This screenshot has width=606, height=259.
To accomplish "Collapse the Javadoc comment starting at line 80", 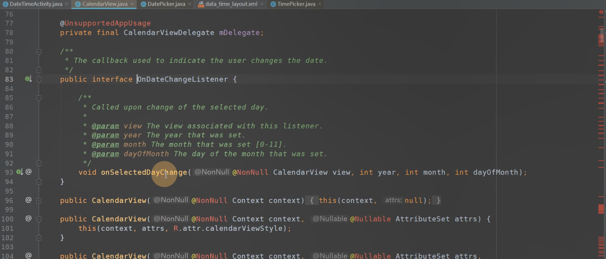I will pyautogui.click(x=39, y=51).
